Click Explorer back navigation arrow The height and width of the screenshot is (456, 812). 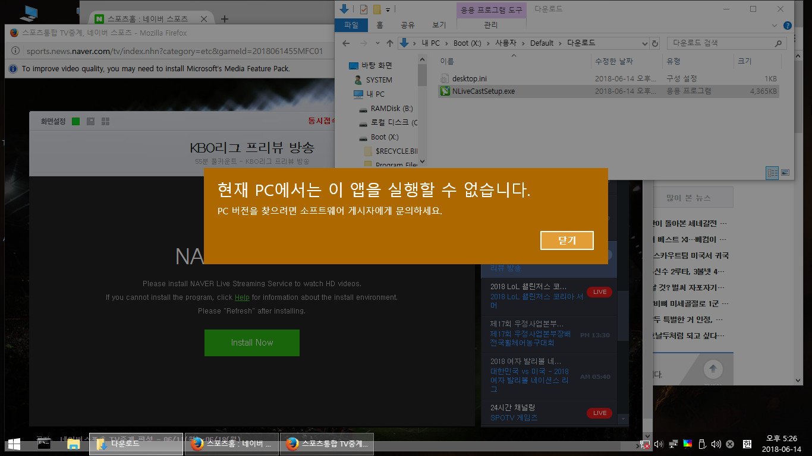pyautogui.click(x=346, y=43)
